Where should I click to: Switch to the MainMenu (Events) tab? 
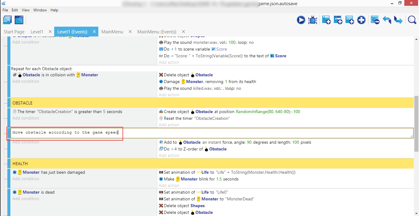pos(157,32)
